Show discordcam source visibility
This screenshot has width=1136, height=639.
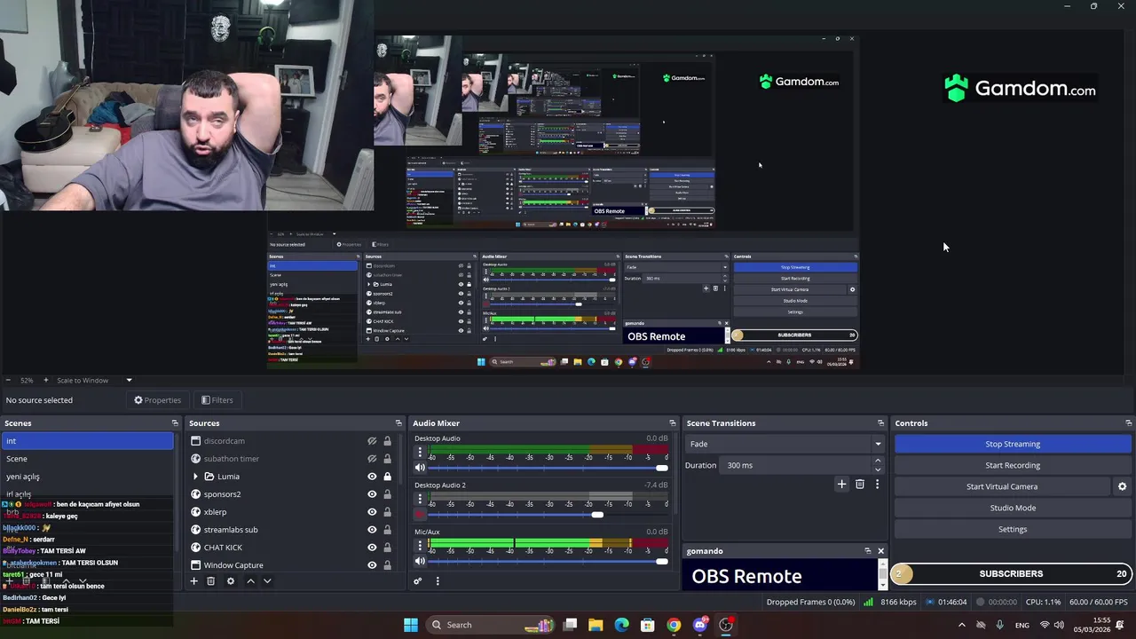coord(372,441)
